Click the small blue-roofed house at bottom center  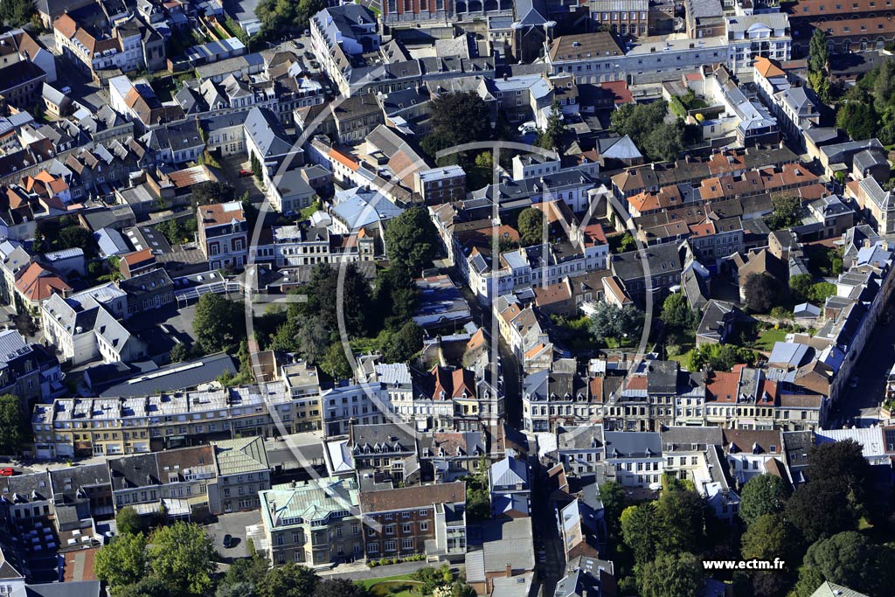509,475
